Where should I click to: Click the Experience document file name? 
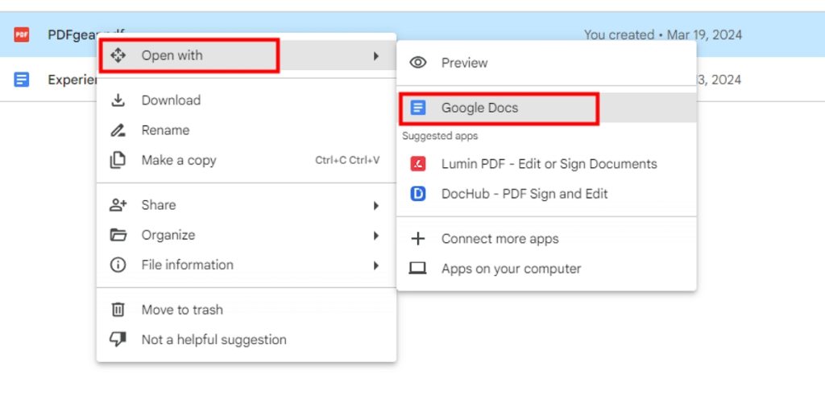[73, 80]
